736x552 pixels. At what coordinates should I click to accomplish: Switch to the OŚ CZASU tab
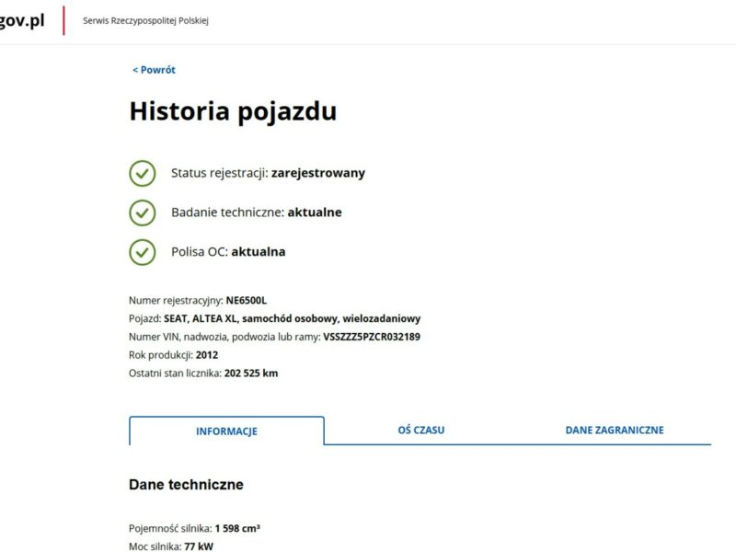(421, 430)
